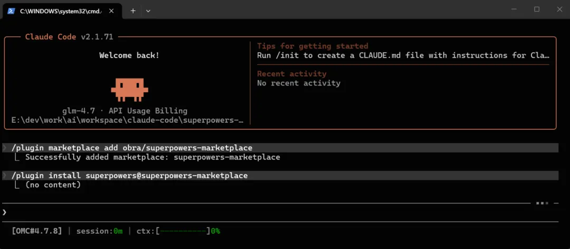Click the session:0m status indicator

click(x=100, y=231)
